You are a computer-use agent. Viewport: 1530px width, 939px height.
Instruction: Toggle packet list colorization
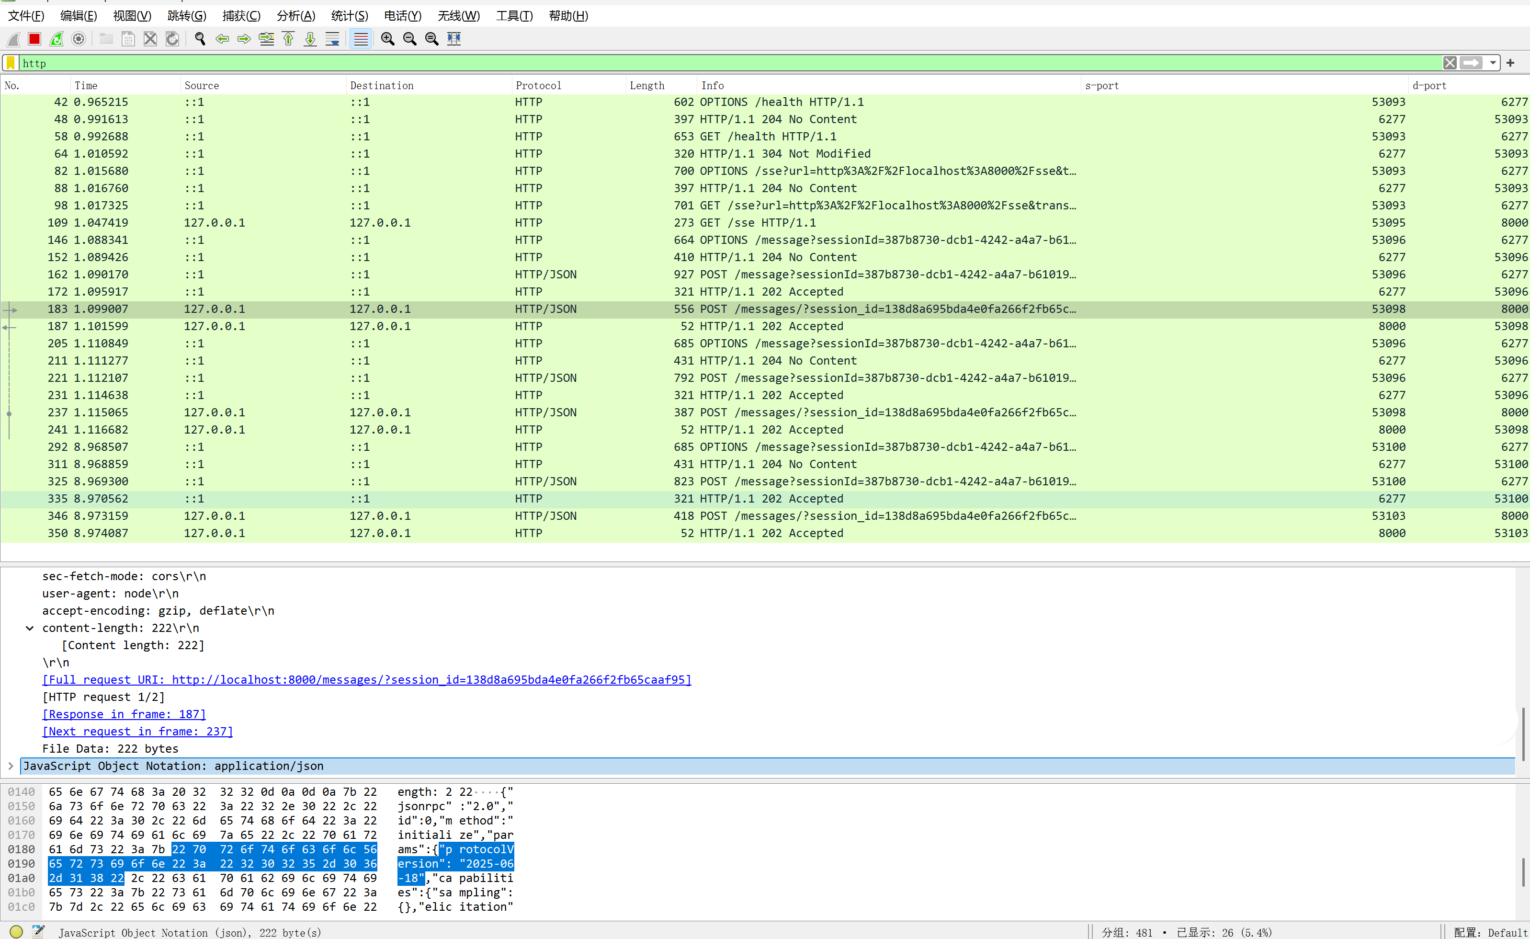(x=361, y=39)
